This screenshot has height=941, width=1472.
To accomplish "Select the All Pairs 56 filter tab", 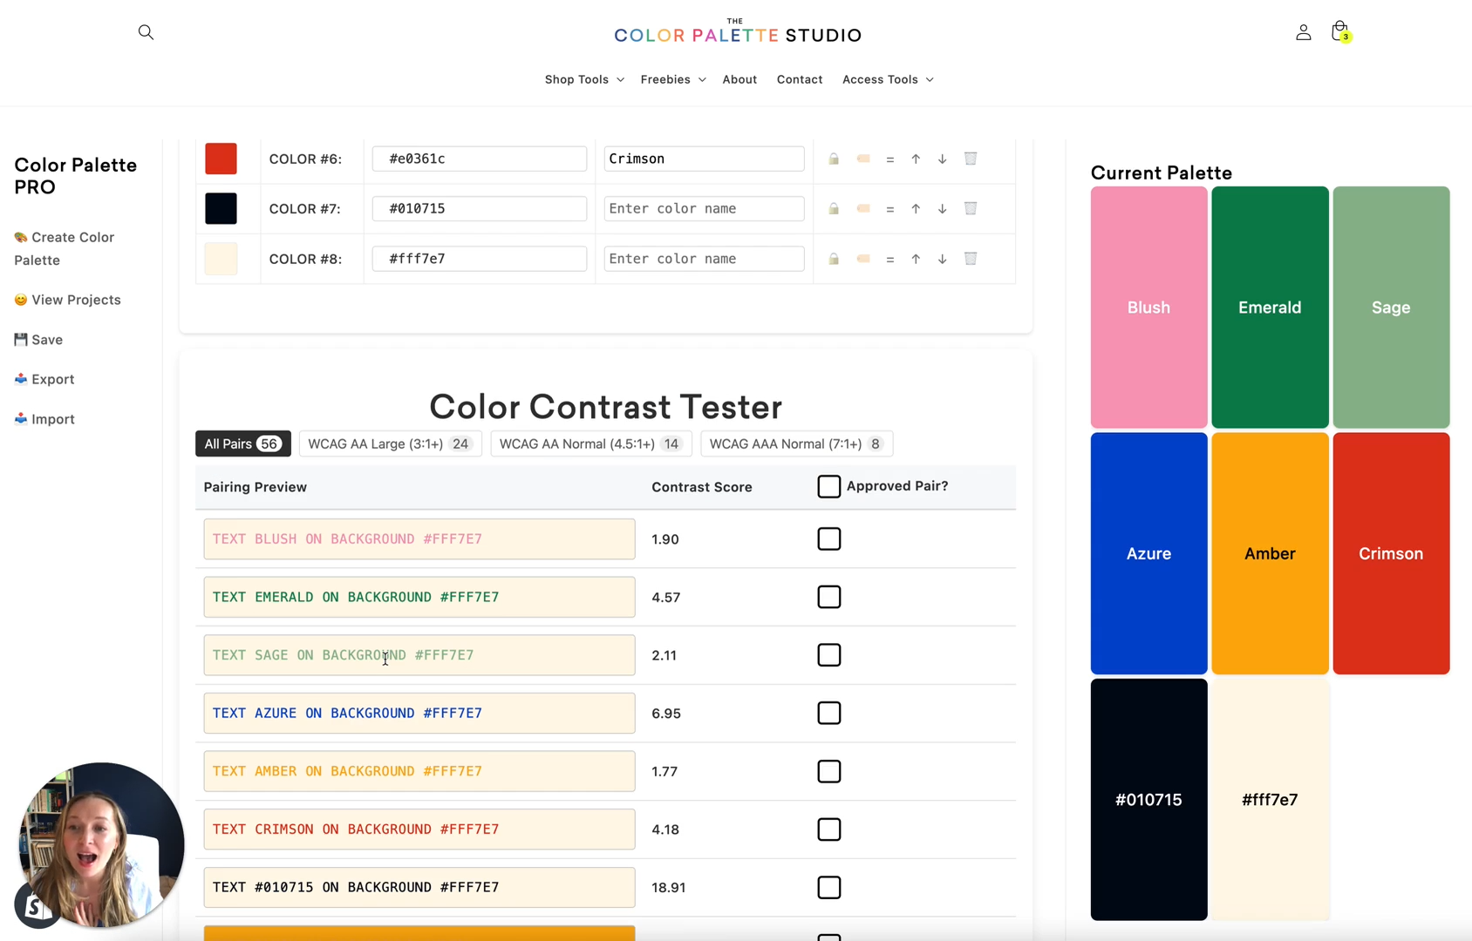I will (243, 443).
